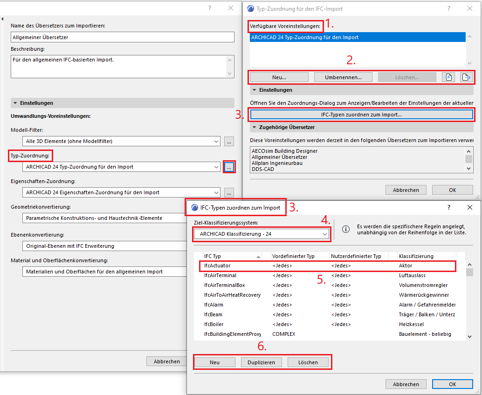Collapse the Zugehörige Übersetzer section
This screenshot has height=395, width=482.
click(255, 127)
